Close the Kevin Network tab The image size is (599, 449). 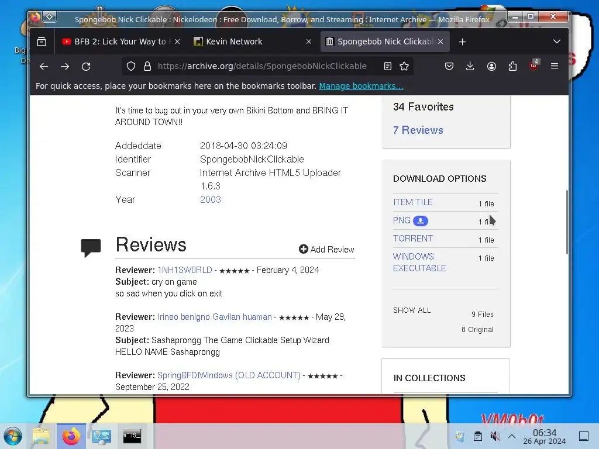(x=309, y=42)
